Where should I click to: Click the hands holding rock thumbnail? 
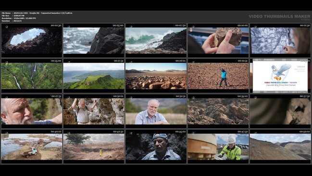click(x=218, y=41)
